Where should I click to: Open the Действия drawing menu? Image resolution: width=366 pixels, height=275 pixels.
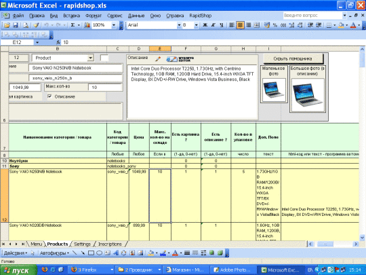pos(16,253)
